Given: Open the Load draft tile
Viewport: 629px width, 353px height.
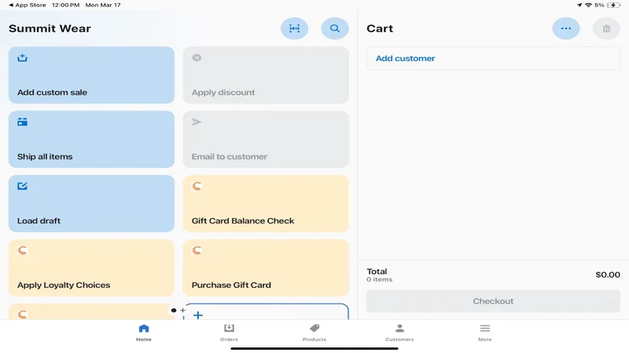Looking at the screenshot, I should point(91,203).
